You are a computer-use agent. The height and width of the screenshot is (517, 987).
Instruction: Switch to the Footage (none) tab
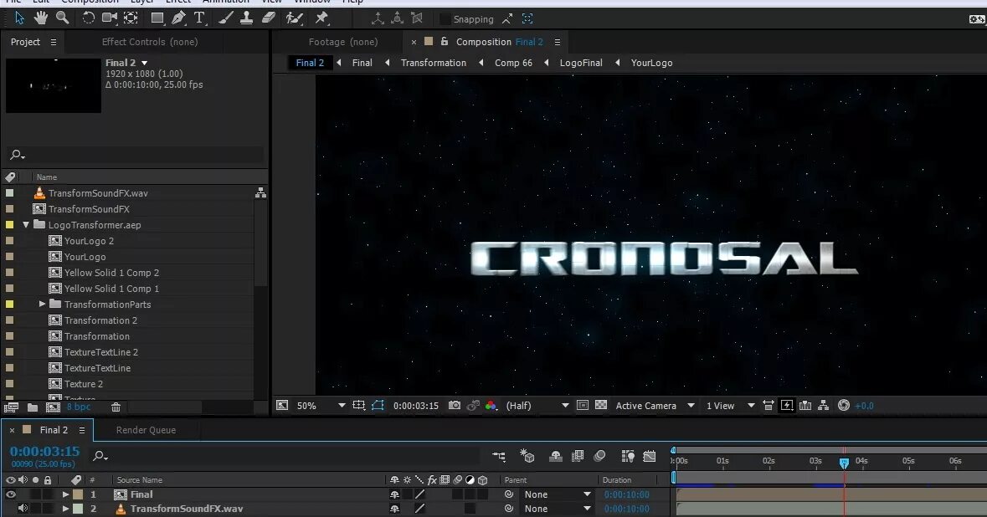343,42
